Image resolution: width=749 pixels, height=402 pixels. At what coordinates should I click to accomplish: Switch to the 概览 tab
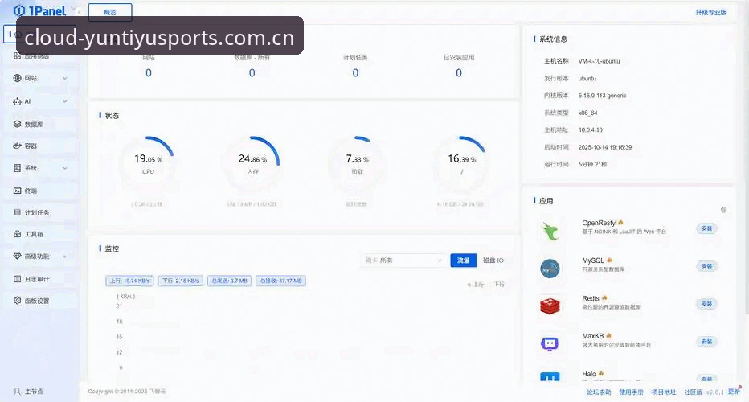pos(110,12)
